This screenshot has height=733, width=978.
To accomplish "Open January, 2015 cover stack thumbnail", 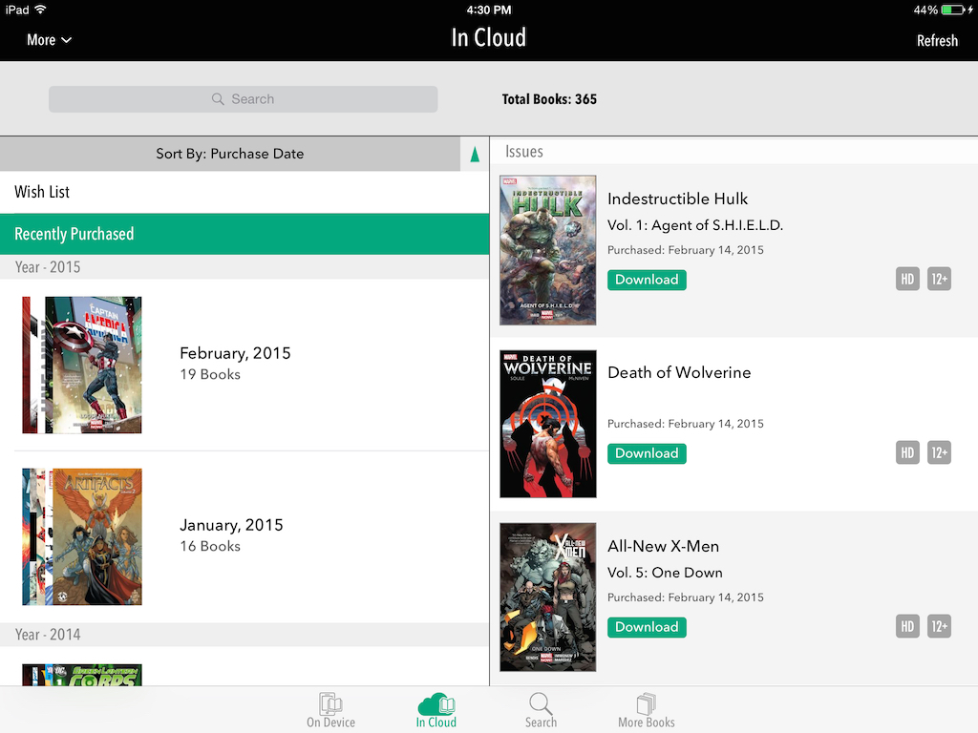I will 82,536.
